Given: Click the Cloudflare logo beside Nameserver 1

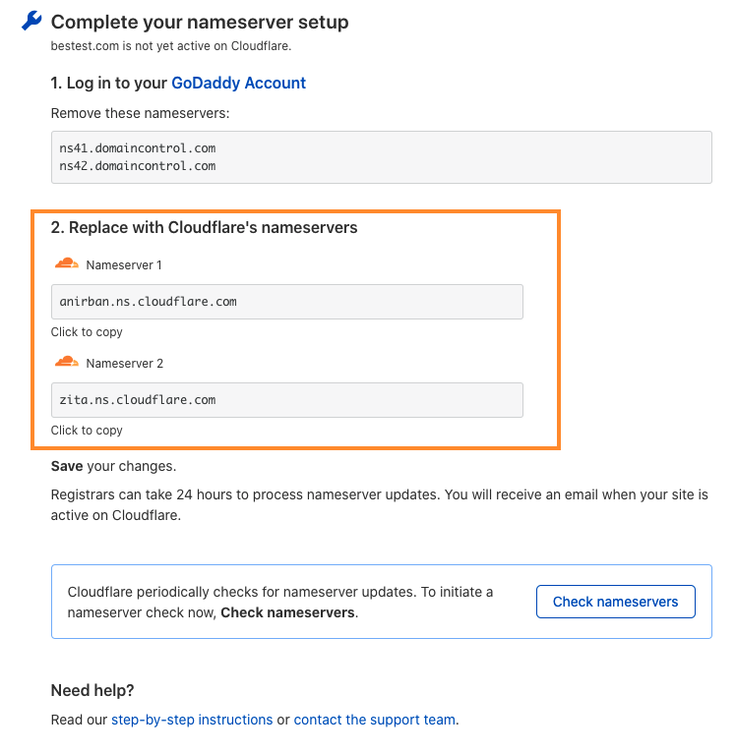Looking at the screenshot, I should (66, 264).
